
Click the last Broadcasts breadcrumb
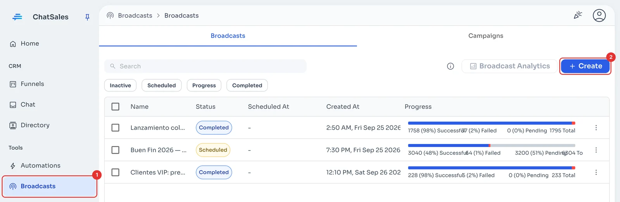(181, 15)
